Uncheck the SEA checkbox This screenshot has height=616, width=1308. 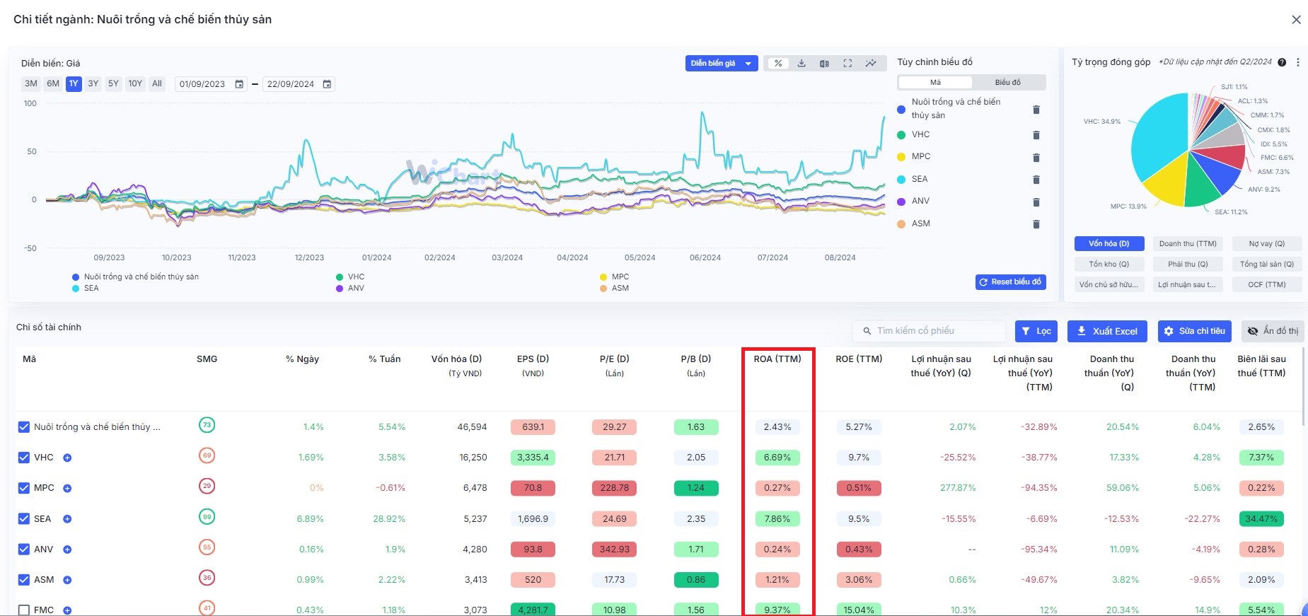24,518
